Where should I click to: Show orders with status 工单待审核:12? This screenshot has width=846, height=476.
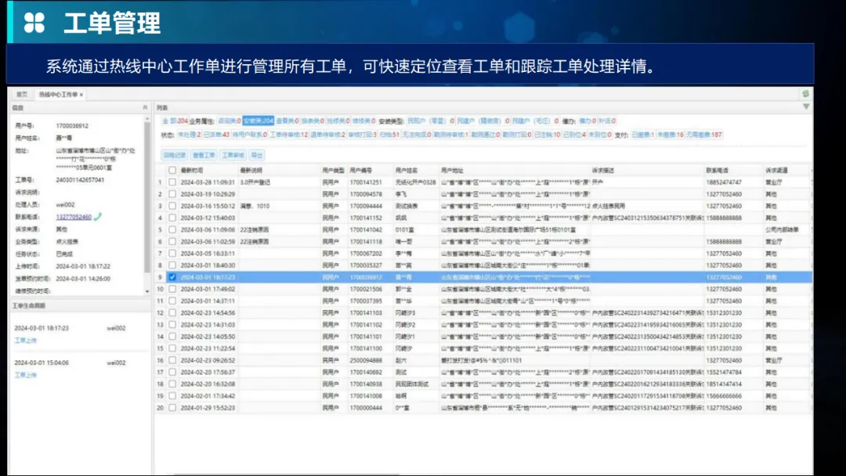point(288,135)
